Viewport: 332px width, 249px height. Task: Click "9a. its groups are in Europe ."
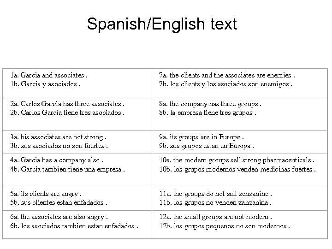click(202, 137)
